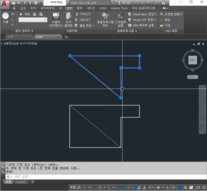Open the status bar customization menu
This screenshot has height=191, width=207.
(204, 187)
